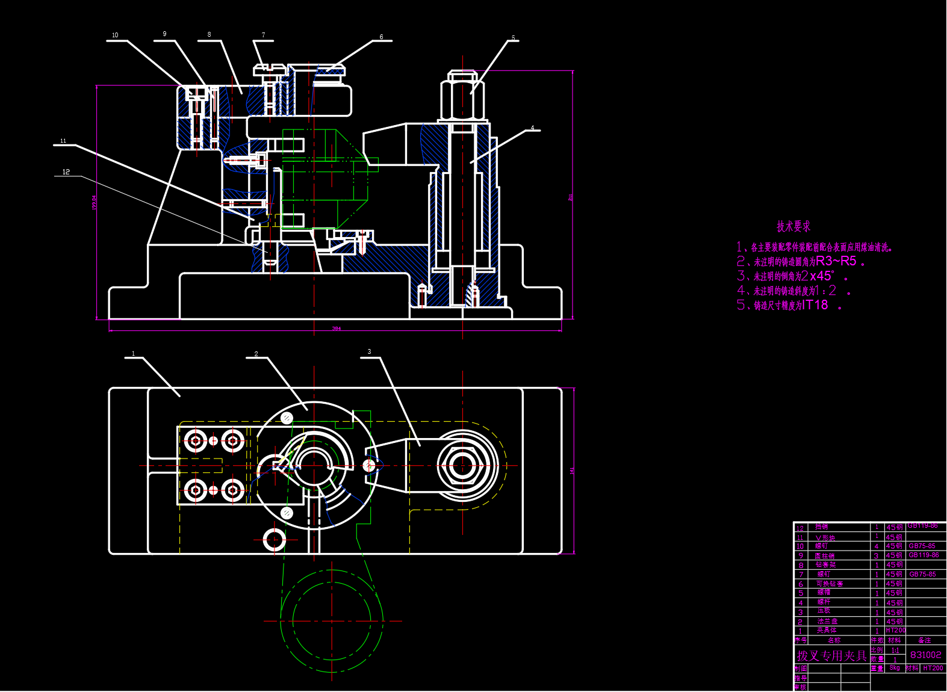Image resolution: width=947 pixels, height=692 pixels.
Task: Select the R3~R5 casting fillet note
Action: click(801, 261)
